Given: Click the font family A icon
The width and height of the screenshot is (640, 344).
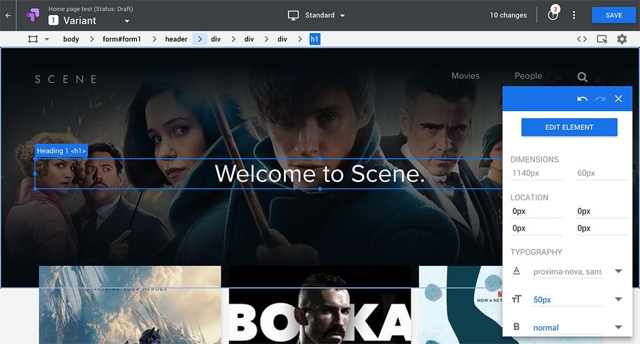Looking at the screenshot, I should (516, 271).
